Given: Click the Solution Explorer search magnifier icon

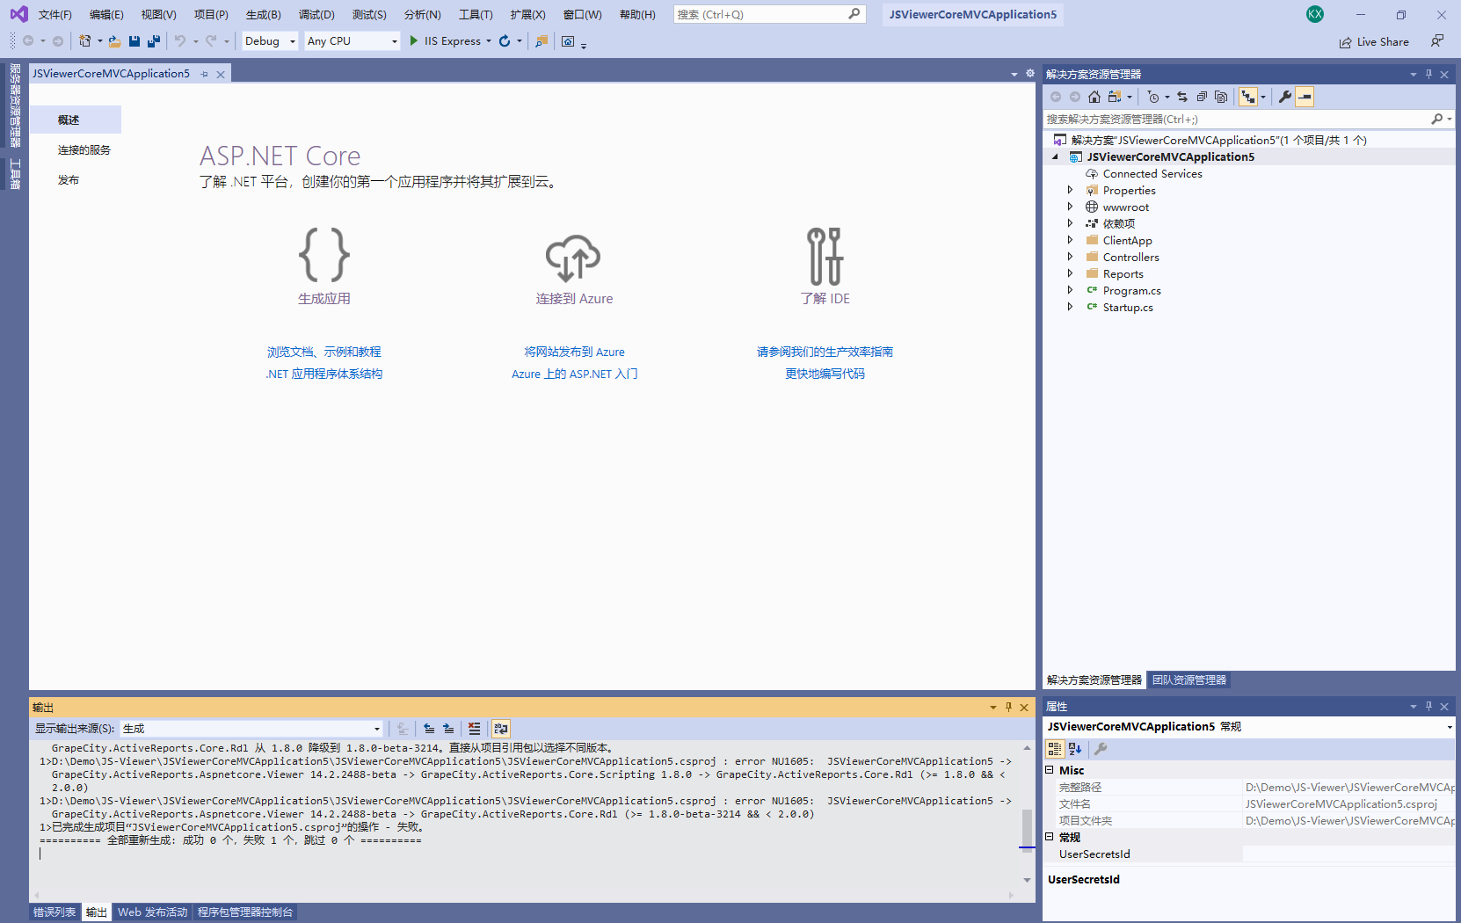Looking at the screenshot, I should click(x=1437, y=119).
